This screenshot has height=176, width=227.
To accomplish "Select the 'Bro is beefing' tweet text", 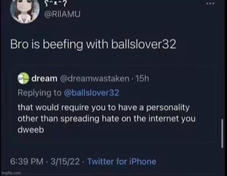I will coord(93,44).
